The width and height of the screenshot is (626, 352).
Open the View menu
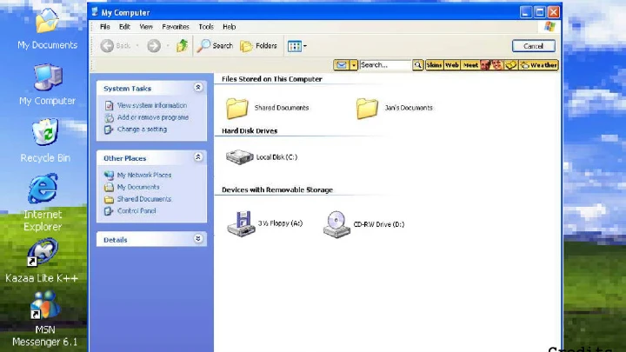click(146, 27)
